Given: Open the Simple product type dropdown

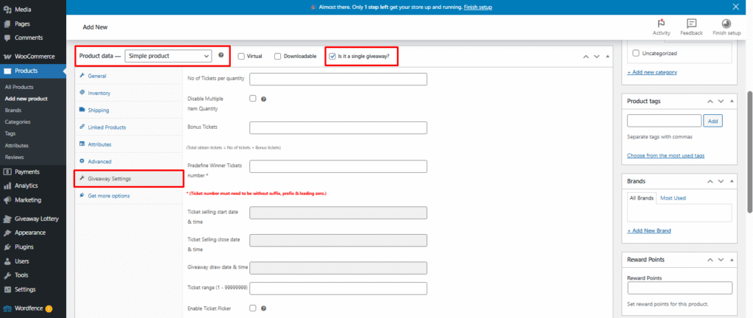Looking at the screenshot, I should point(168,56).
